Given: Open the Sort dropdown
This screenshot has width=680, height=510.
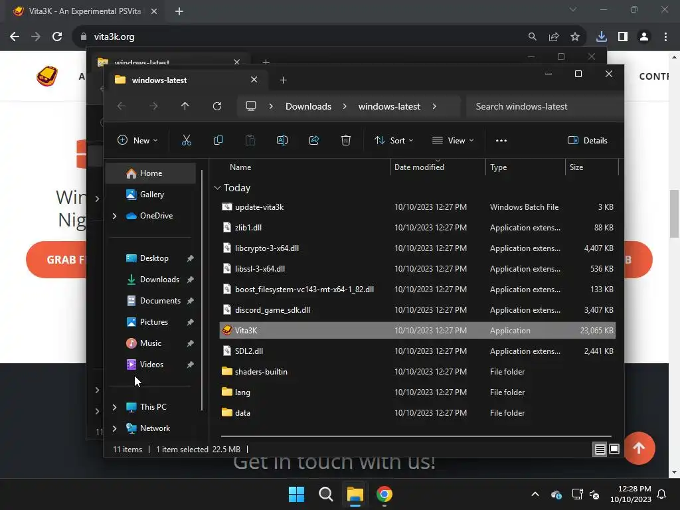Looking at the screenshot, I should pos(394,141).
